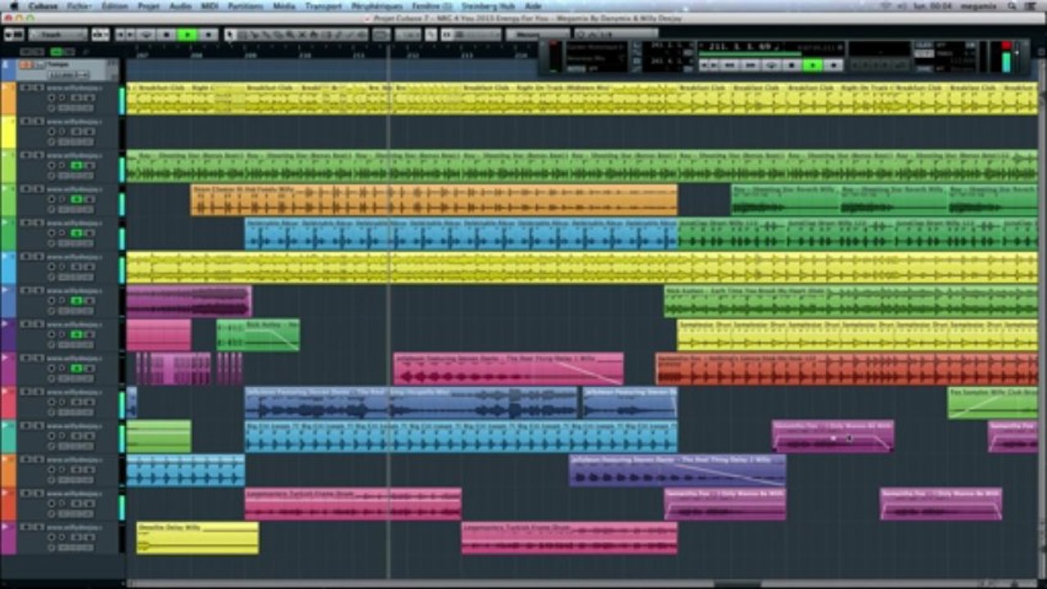This screenshot has width=1047, height=589.
Task: Open the megamix user menu
Action: click(978, 6)
